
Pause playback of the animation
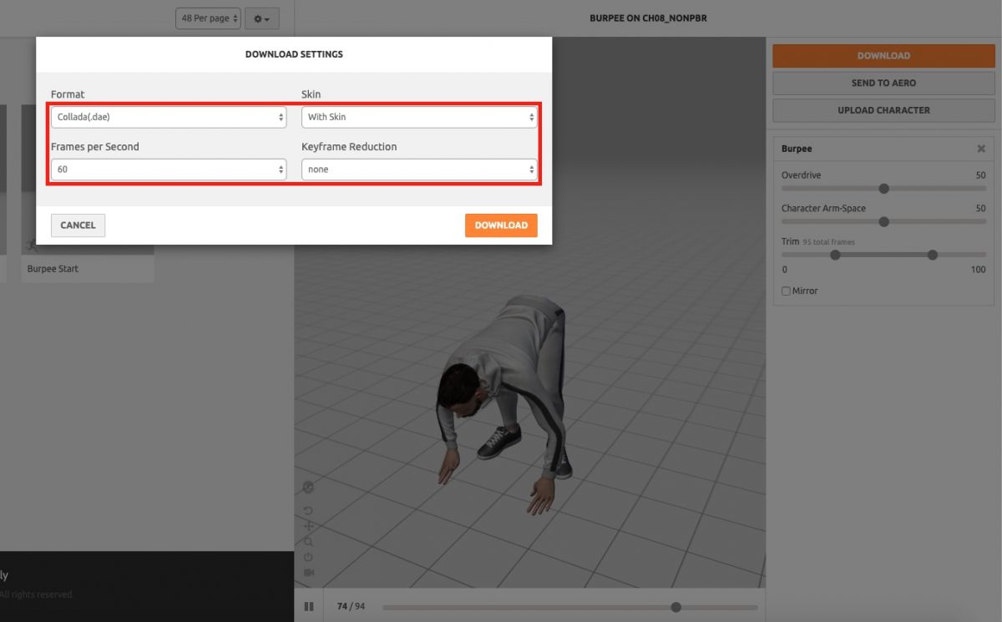[309, 606]
